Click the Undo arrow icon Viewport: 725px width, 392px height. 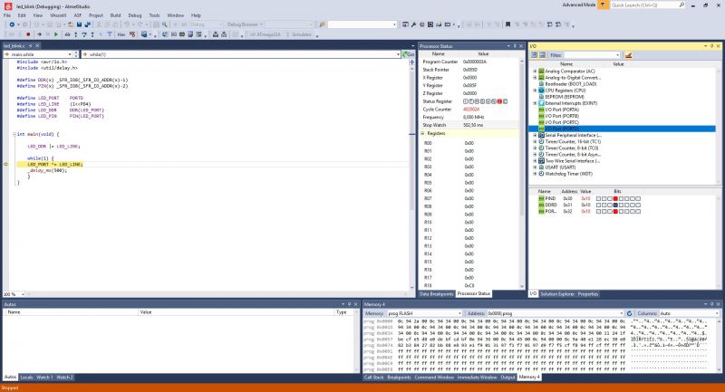pos(126,24)
